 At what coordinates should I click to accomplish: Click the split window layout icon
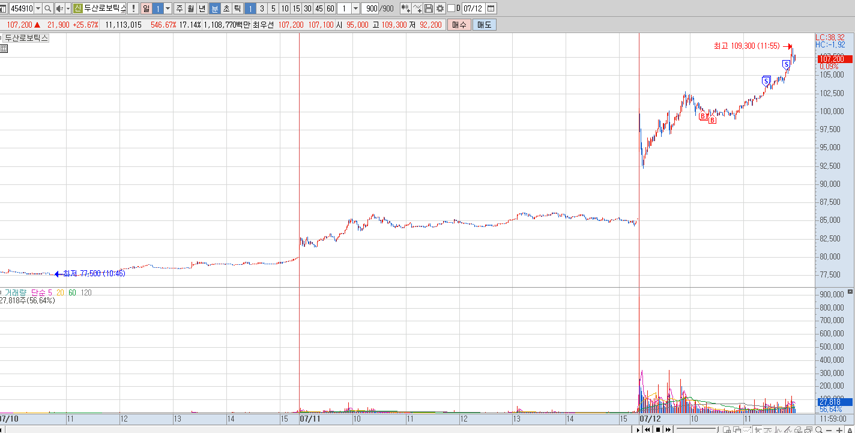click(727, 429)
